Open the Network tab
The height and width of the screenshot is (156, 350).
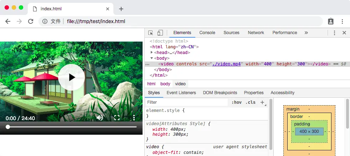256,33
